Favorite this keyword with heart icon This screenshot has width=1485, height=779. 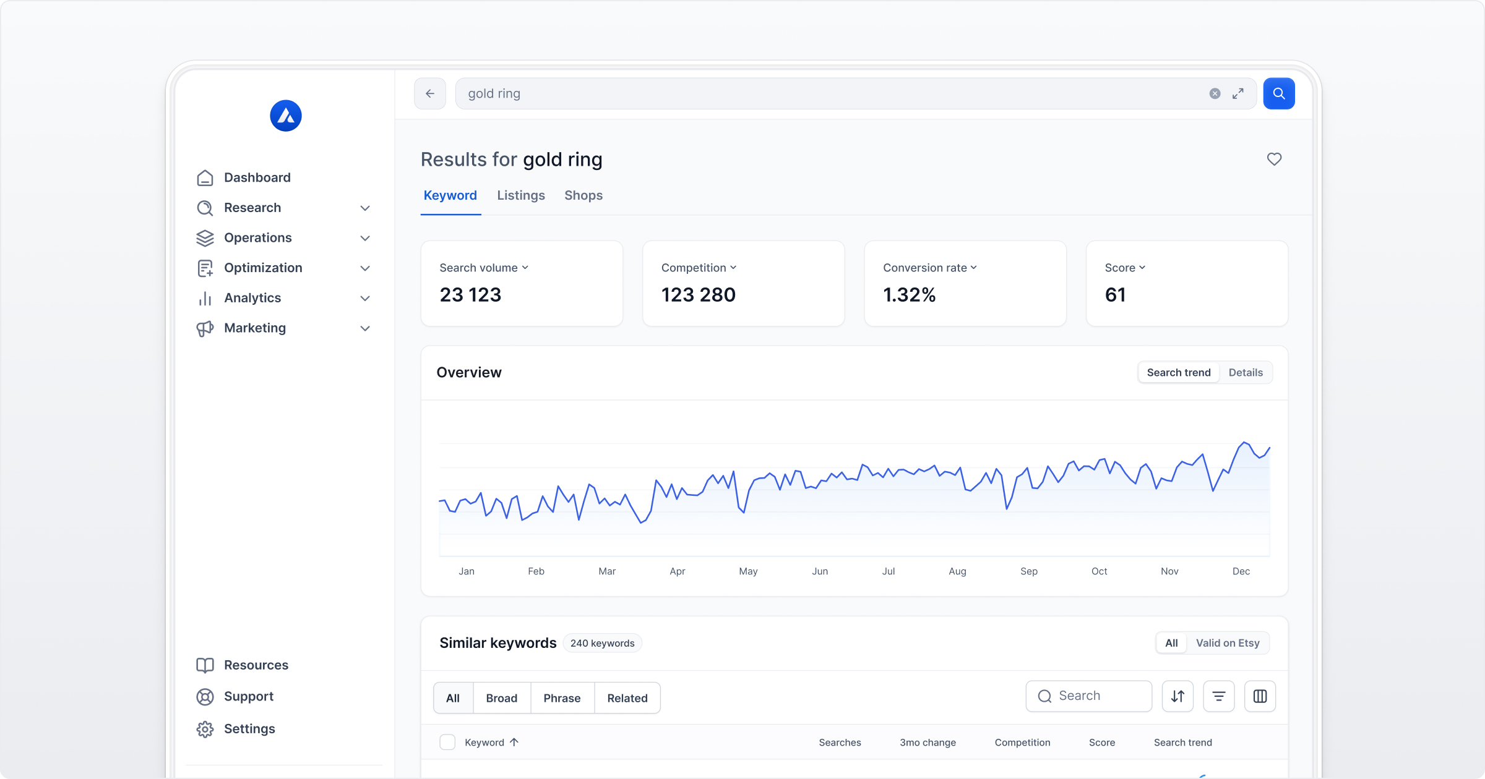click(x=1274, y=159)
